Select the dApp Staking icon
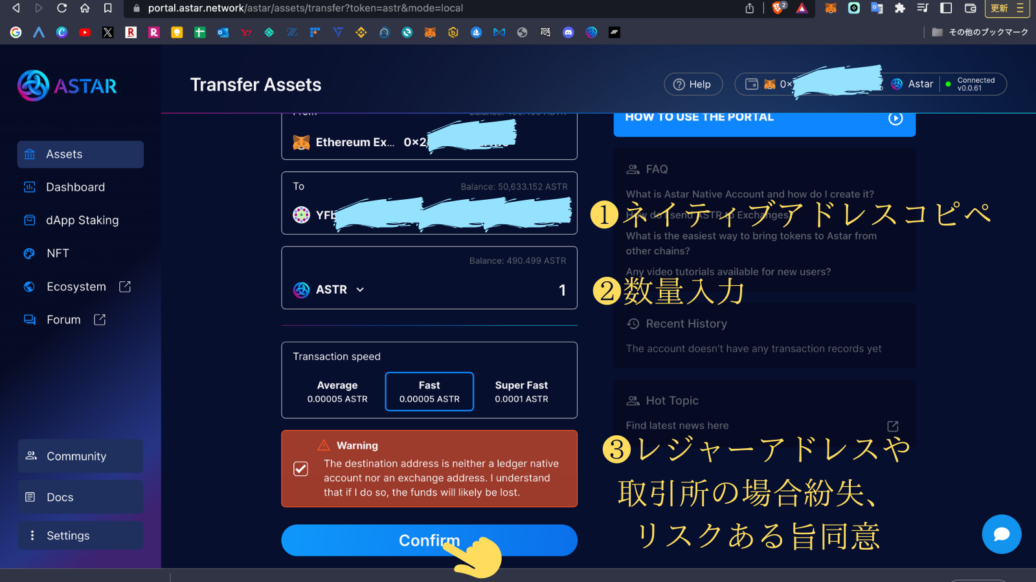This screenshot has width=1036, height=582. [30, 220]
